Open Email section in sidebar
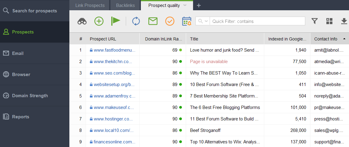The height and width of the screenshot is (147, 349). [x=35, y=53]
